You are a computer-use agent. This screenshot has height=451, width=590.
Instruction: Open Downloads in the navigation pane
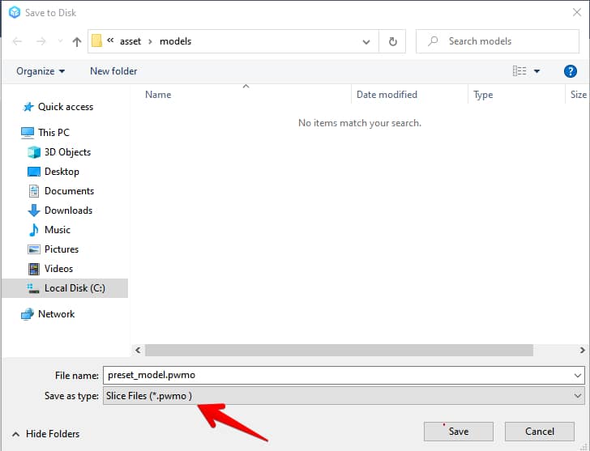[68, 211]
